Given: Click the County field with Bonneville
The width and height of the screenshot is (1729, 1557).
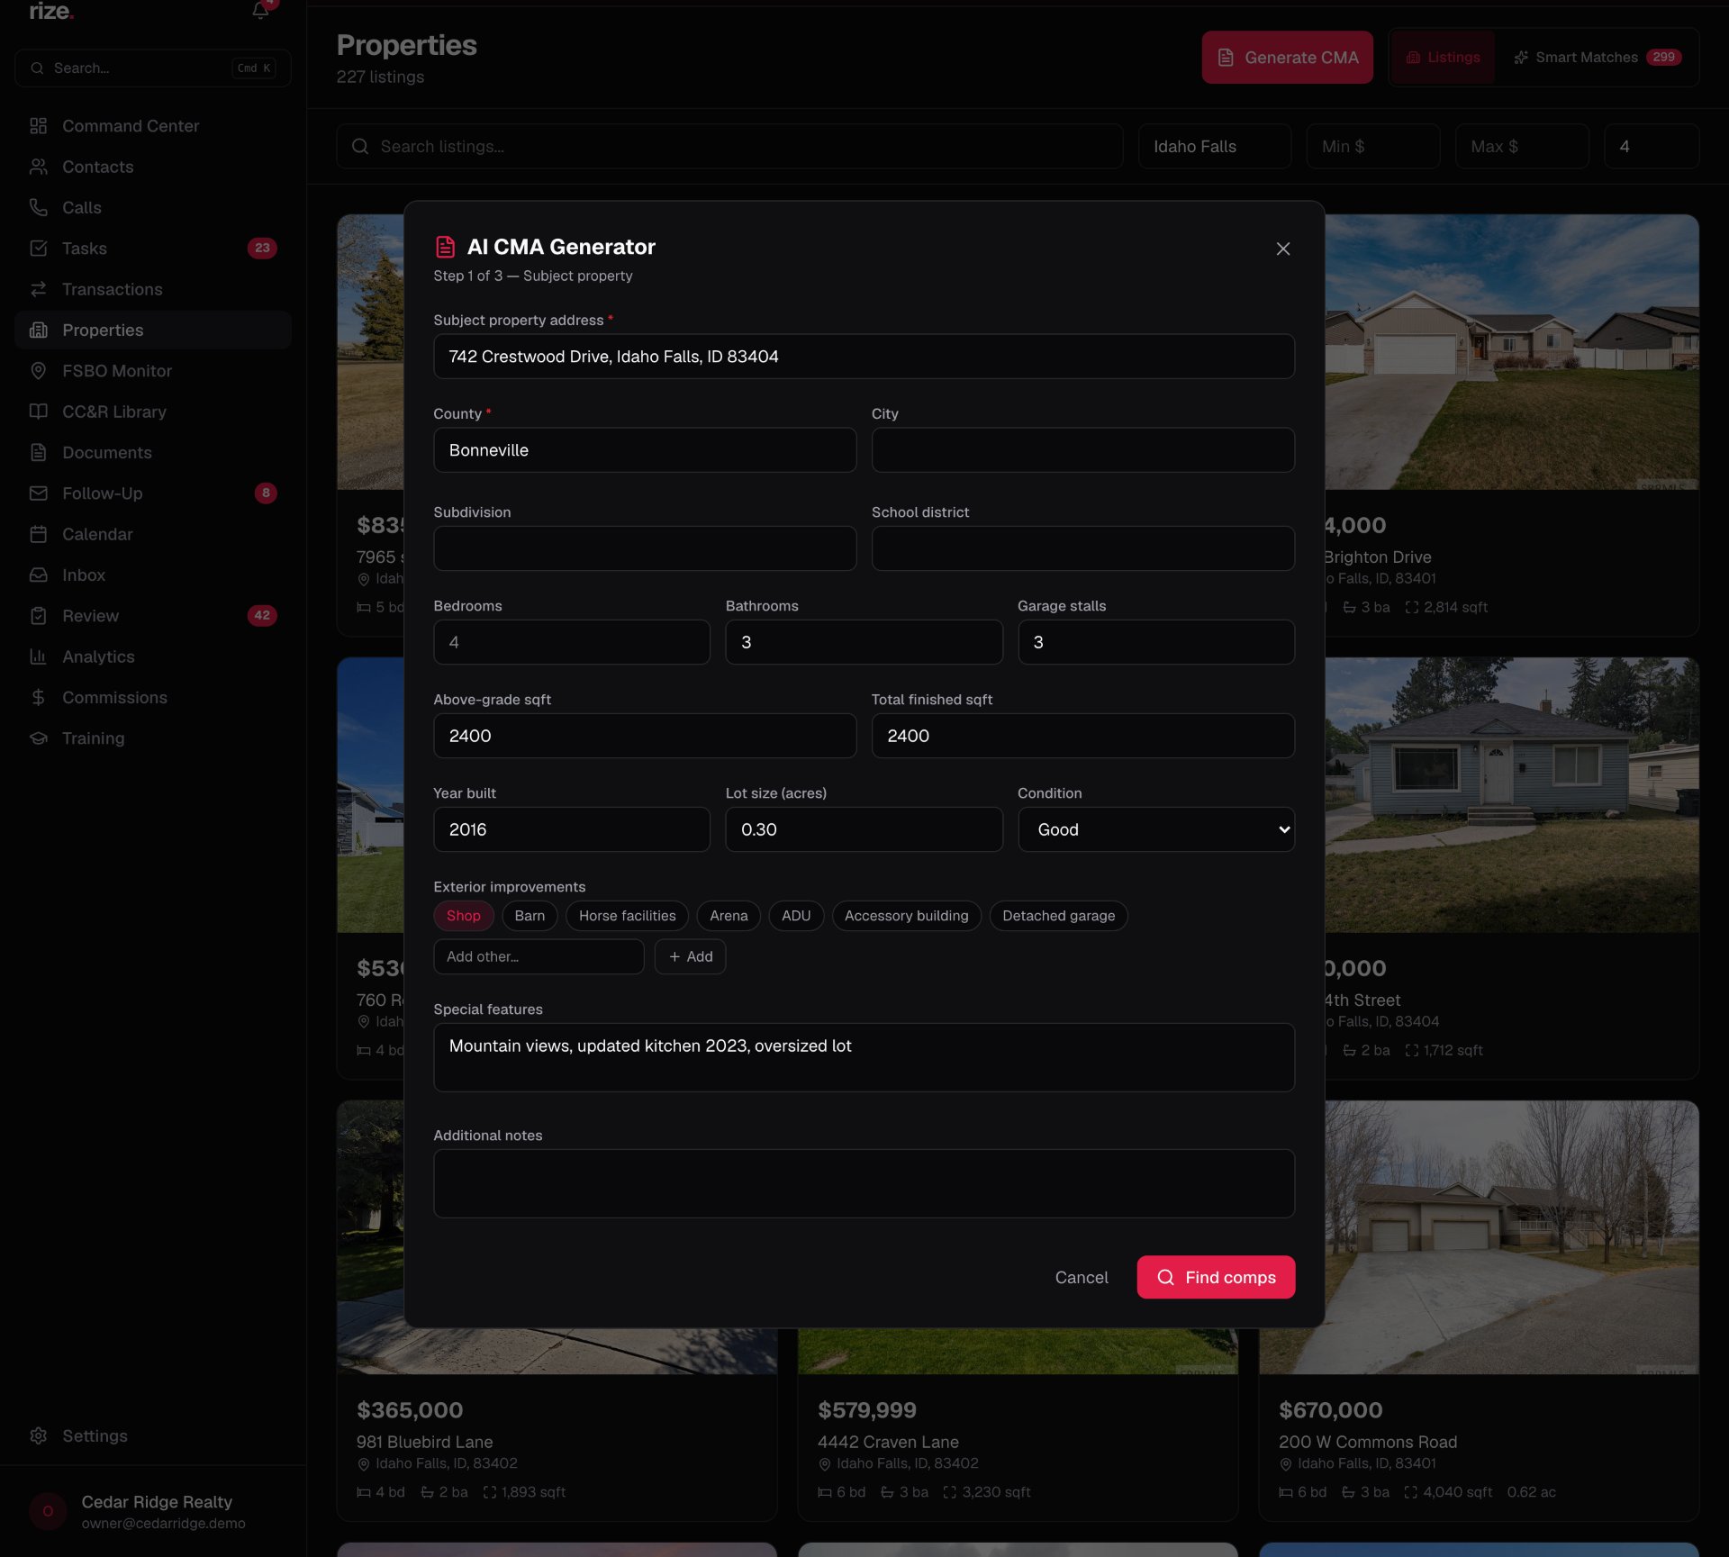Looking at the screenshot, I should tap(645, 450).
